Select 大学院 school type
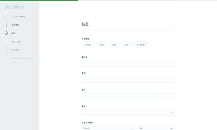Screen dimensions: 217x130 (88, 45)
